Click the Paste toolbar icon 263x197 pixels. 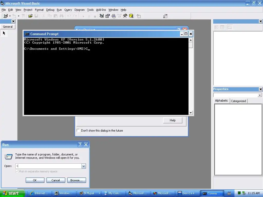(x=55, y=16)
